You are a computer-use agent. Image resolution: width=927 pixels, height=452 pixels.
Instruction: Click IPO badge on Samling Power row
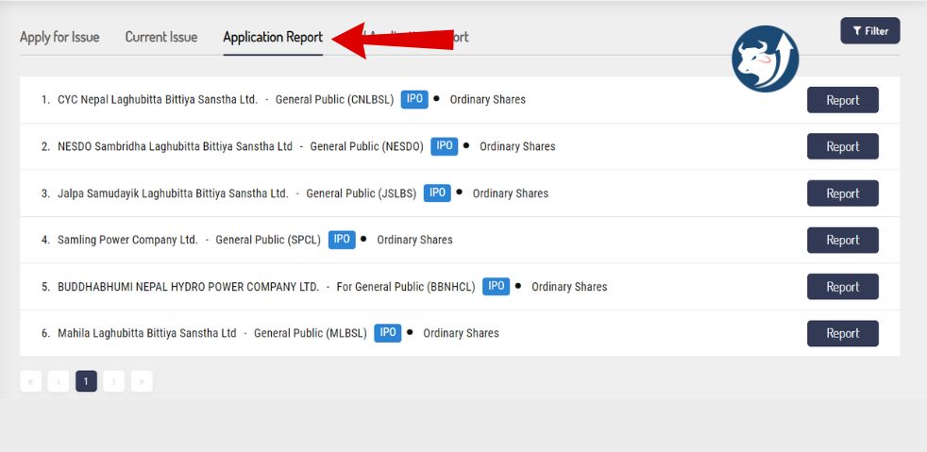pyautogui.click(x=342, y=240)
